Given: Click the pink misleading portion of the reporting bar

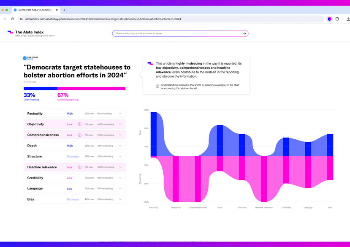Looking at the screenshot, I should tap(91, 89).
